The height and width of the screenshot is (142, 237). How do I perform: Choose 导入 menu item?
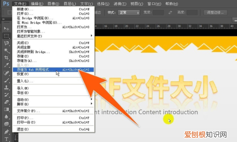(53, 88)
